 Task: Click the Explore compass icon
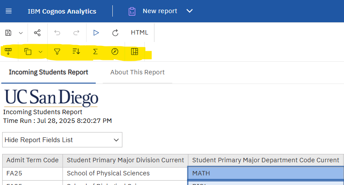click(x=115, y=52)
